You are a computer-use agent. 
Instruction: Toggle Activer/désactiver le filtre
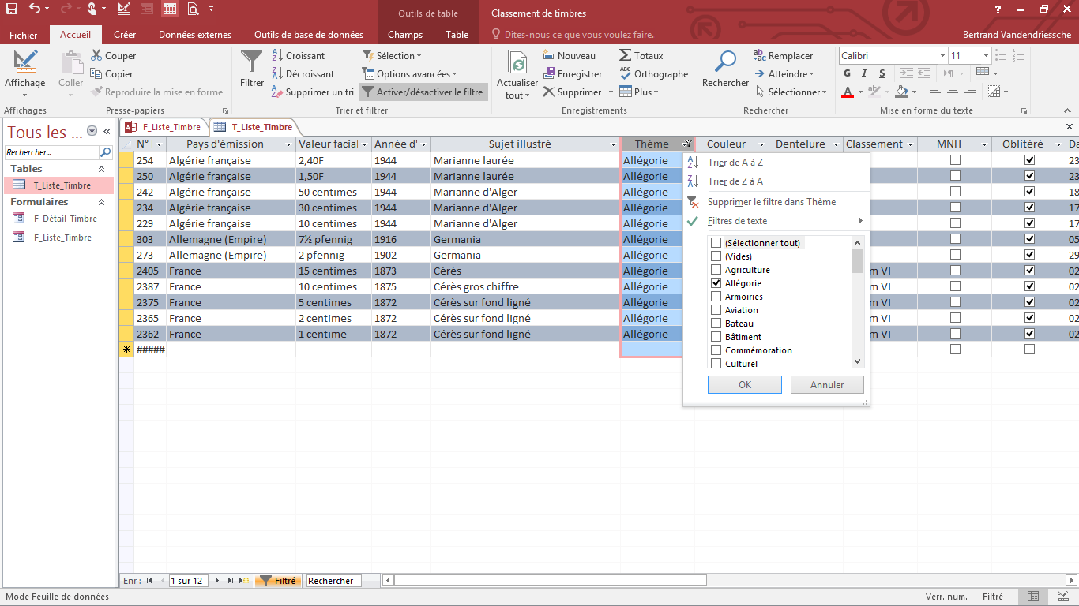(x=423, y=92)
